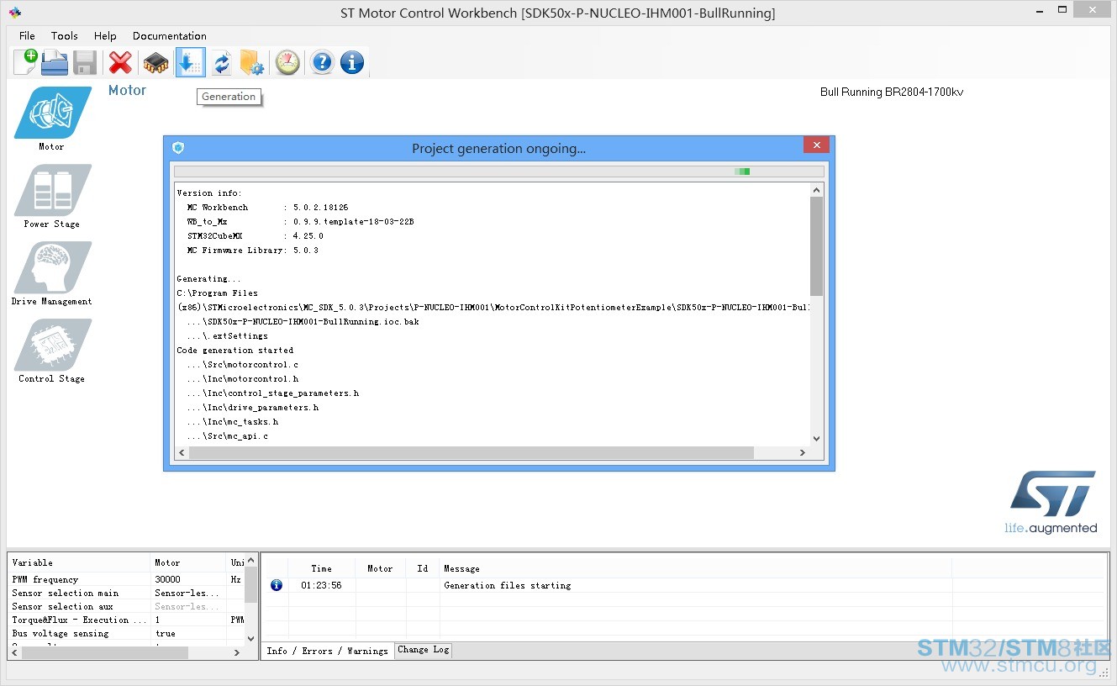Click the red X toolbar icon

[x=120, y=62]
